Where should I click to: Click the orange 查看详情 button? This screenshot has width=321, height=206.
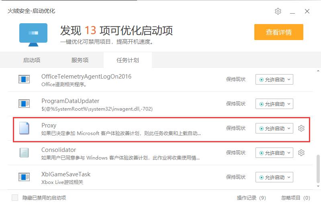[x=278, y=32]
